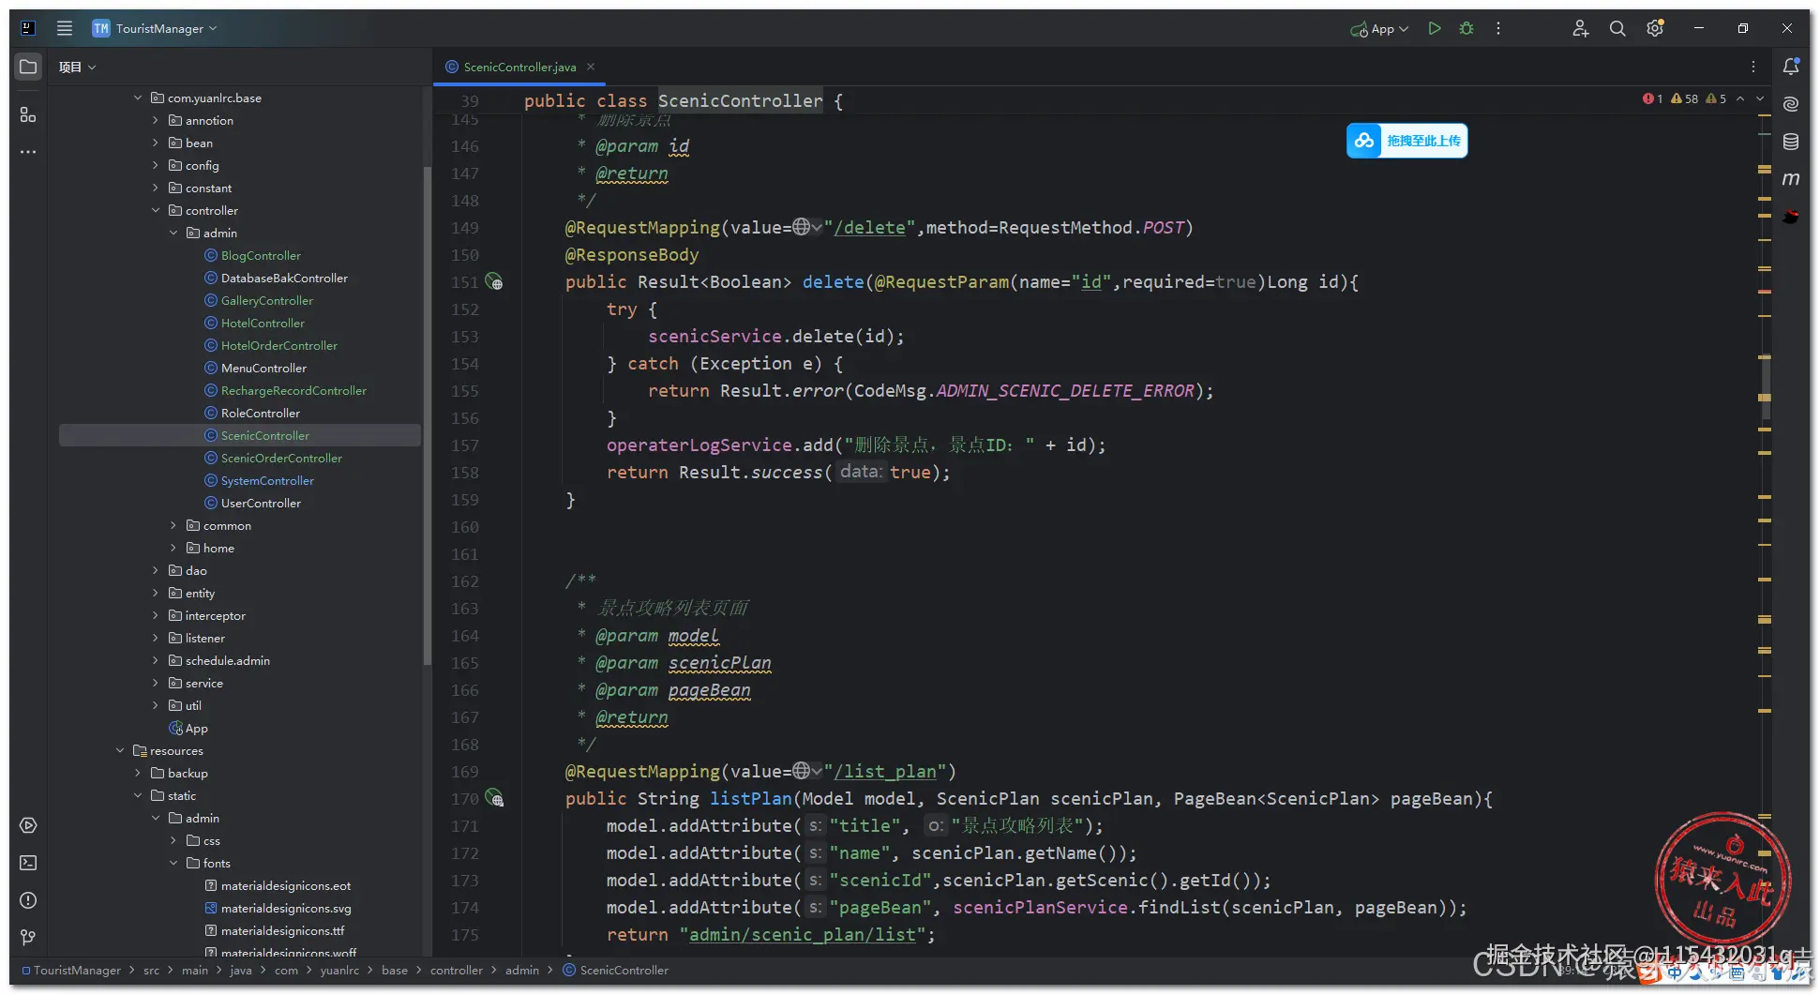Open the Maven tool window
This screenshot has width=1820, height=995.
pyautogui.click(x=1791, y=179)
